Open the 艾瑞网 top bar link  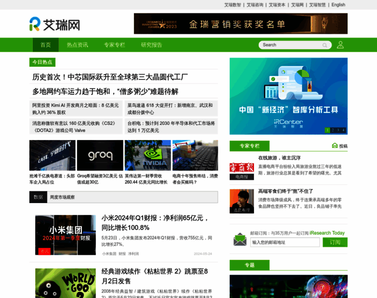[x=298, y=5]
